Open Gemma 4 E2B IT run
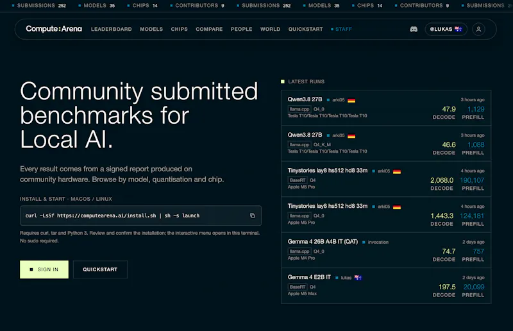 386,286
